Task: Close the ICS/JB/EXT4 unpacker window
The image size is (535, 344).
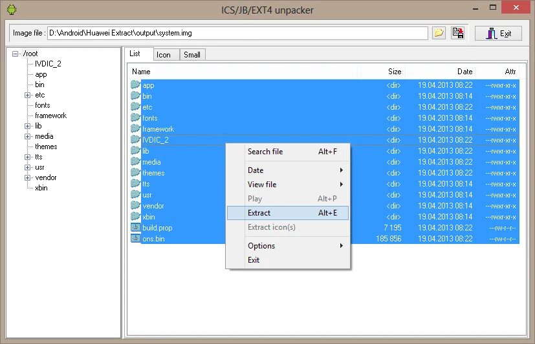Action: pyautogui.click(x=516, y=7)
